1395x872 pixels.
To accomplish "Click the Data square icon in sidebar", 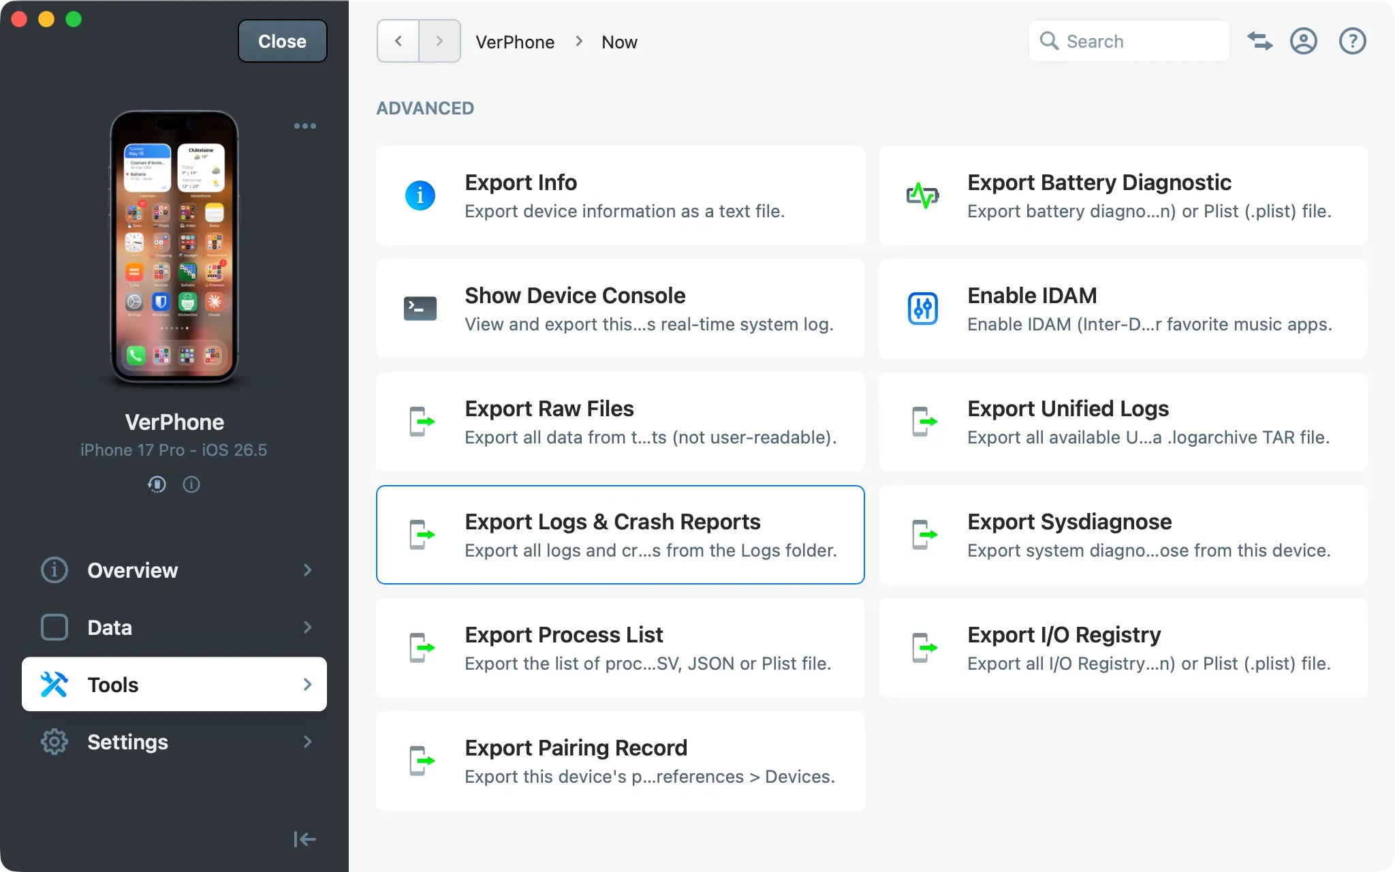I will coord(54,627).
